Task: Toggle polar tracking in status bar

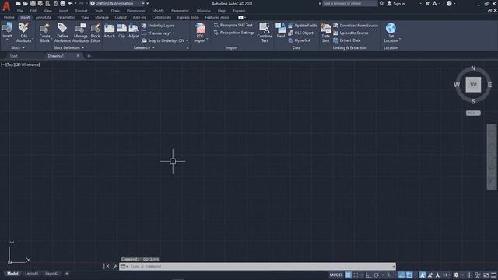Action: pyautogui.click(x=377, y=275)
